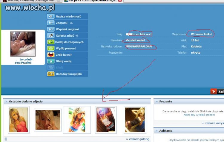Click Zrób kawał option
Screen dimensions: 224x142
[x=64, y=55]
